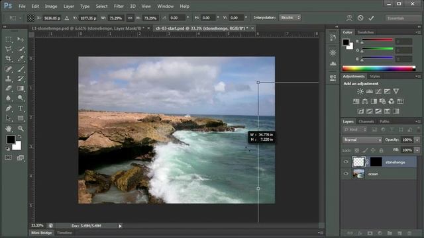The image size is (424, 238).
Task: Switch to the Swatches tab
Action: [x=366, y=32]
